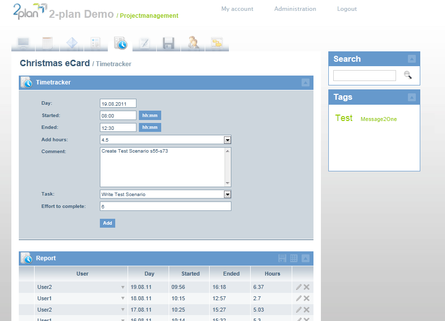The width and height of the screenshot is (445, 321).
Task: Click Logout
Action: click(x=347, y=9)
